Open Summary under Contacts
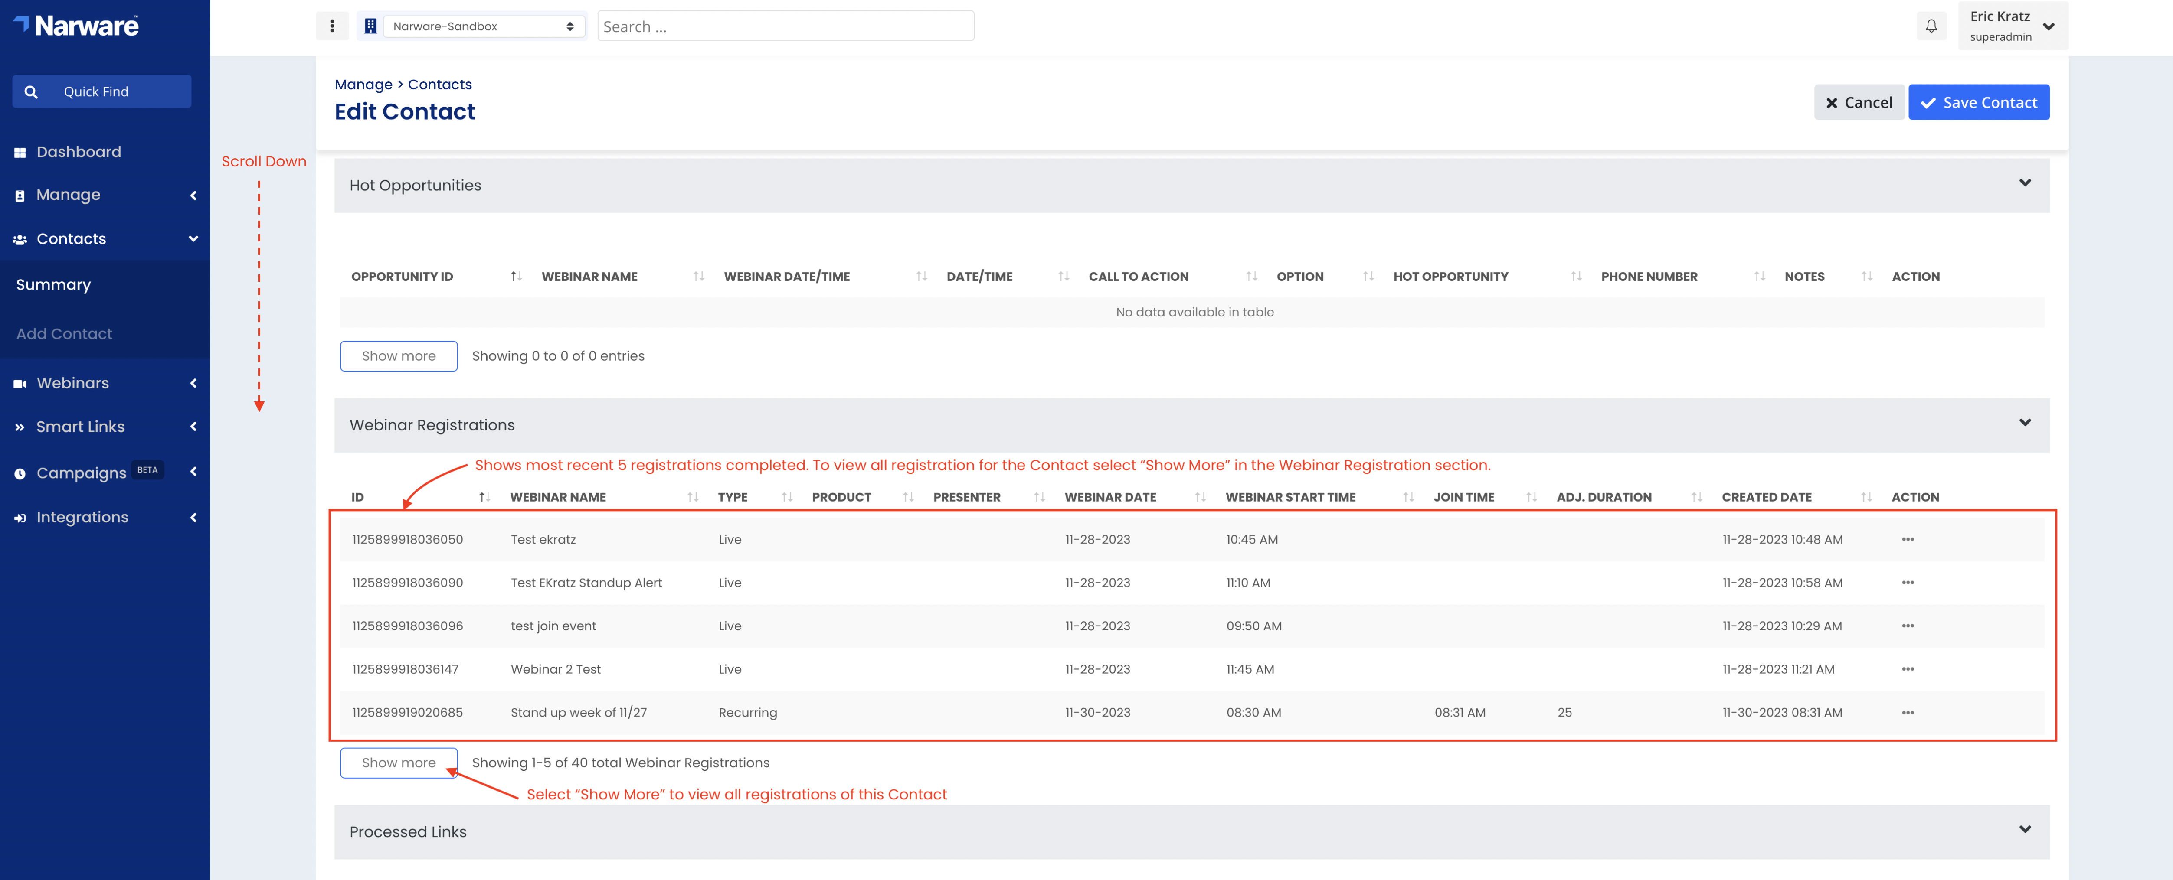 [53, 285]
